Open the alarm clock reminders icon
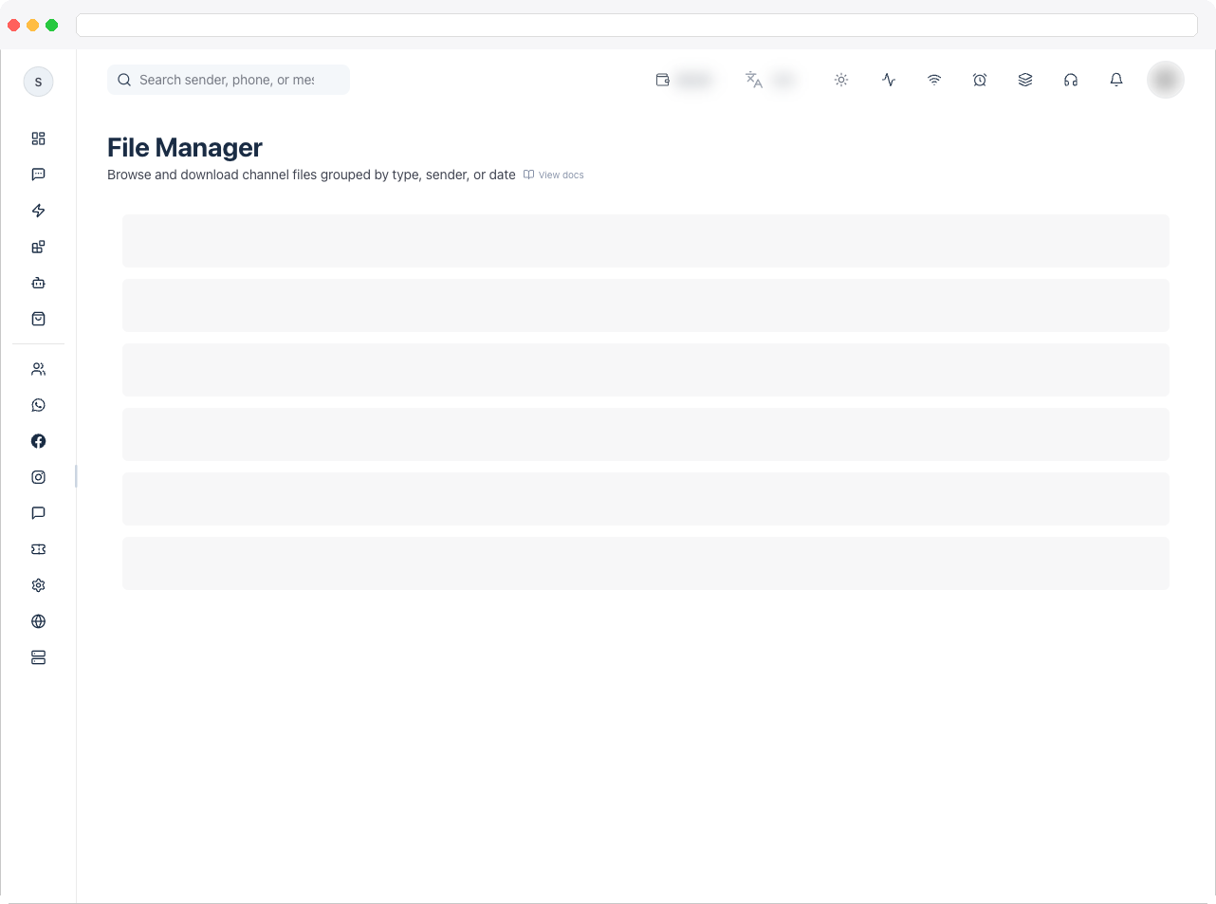Screen dimensions: 1216x904 (980, 80)
